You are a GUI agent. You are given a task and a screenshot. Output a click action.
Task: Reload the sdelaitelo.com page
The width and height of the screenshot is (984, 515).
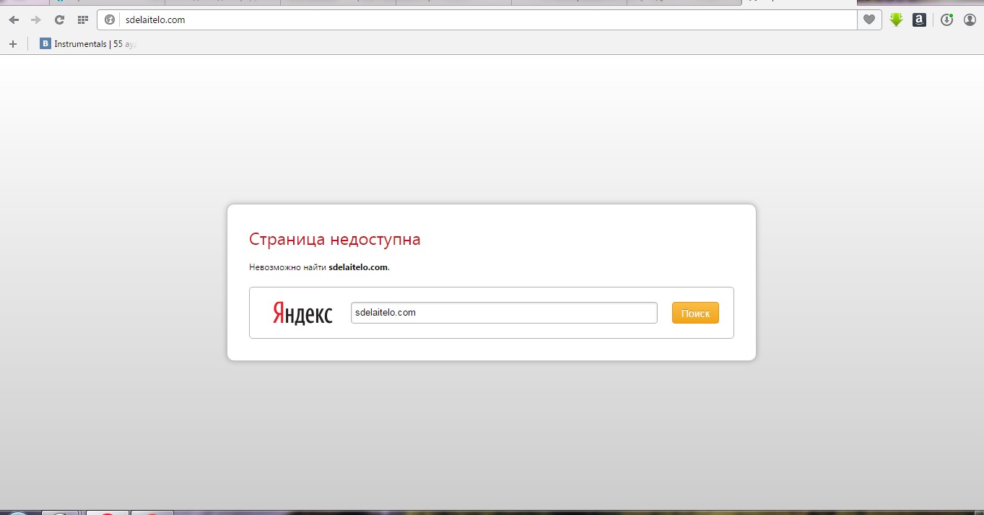point(60,20)
